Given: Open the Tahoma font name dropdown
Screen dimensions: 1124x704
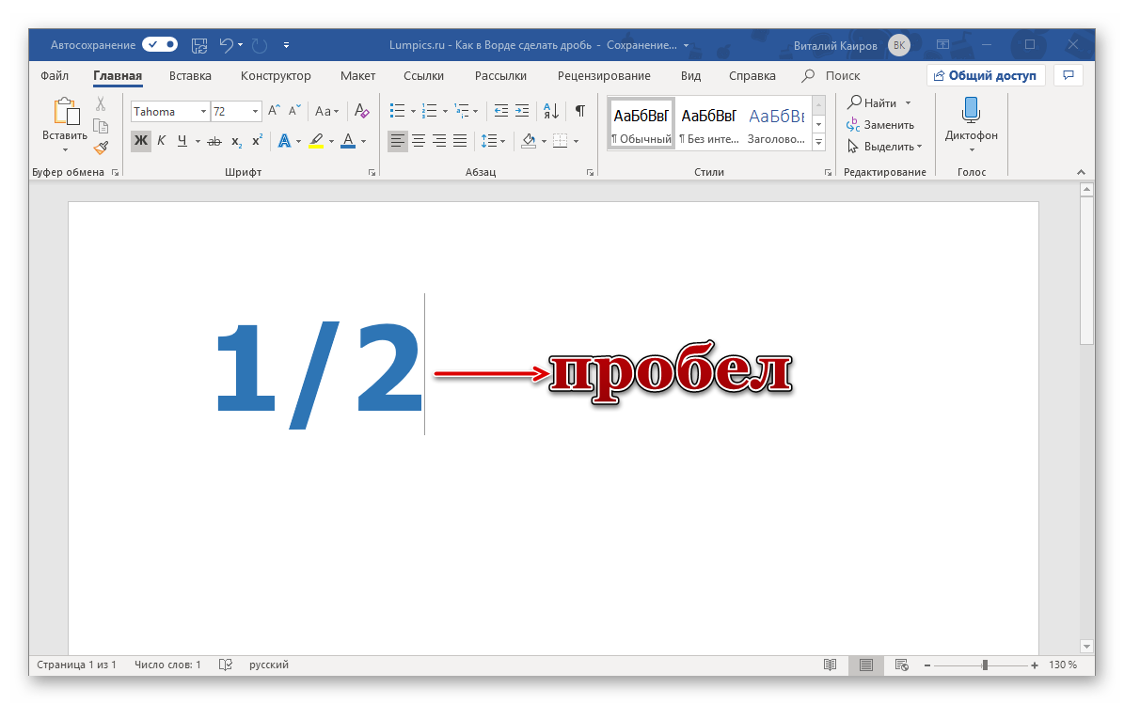Looking at the screenshot, I should pos(203,111).
